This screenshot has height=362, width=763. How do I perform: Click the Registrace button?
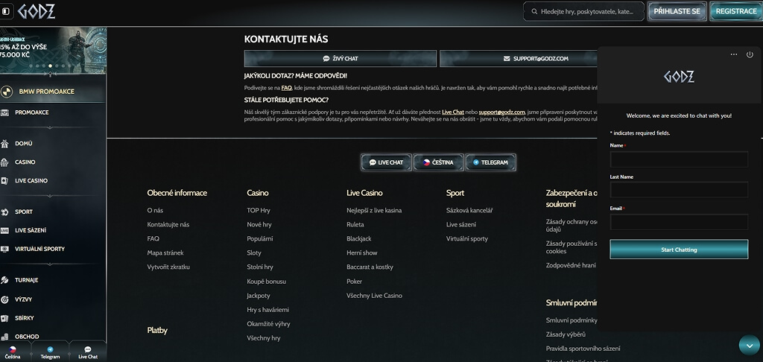pyautogui.click(x=736, y=11)
